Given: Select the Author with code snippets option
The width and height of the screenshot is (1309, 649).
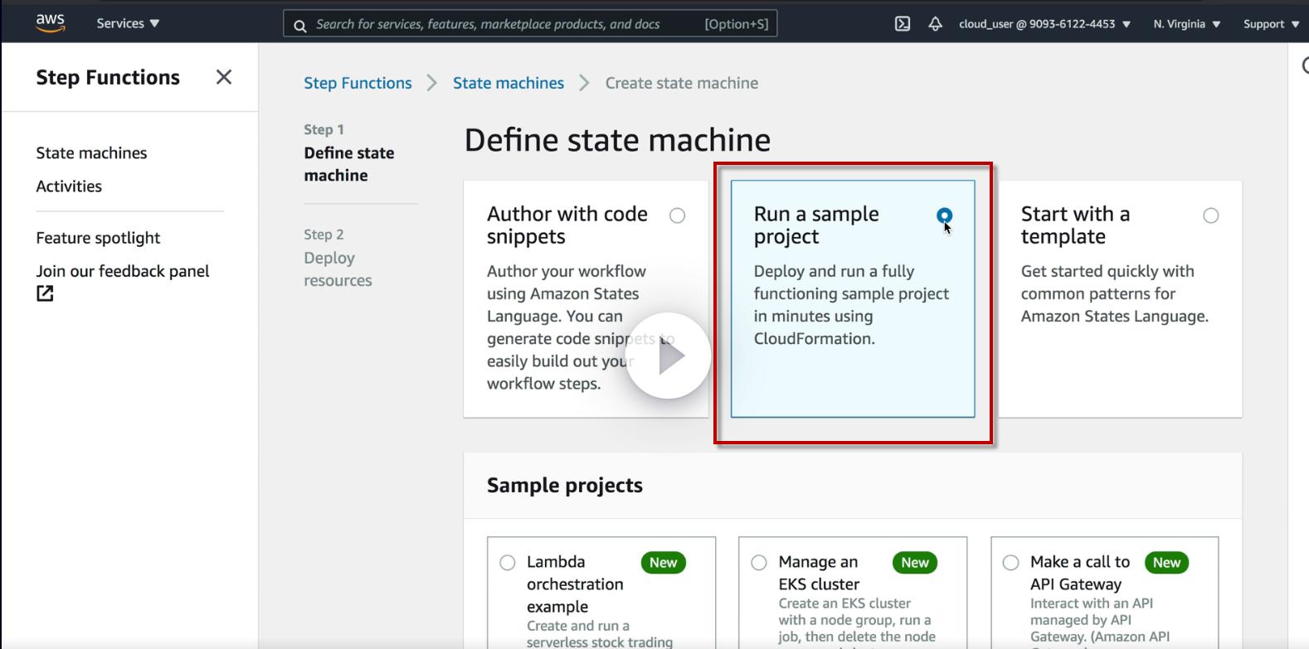Looking at the screenshot, I should (678, 216).
